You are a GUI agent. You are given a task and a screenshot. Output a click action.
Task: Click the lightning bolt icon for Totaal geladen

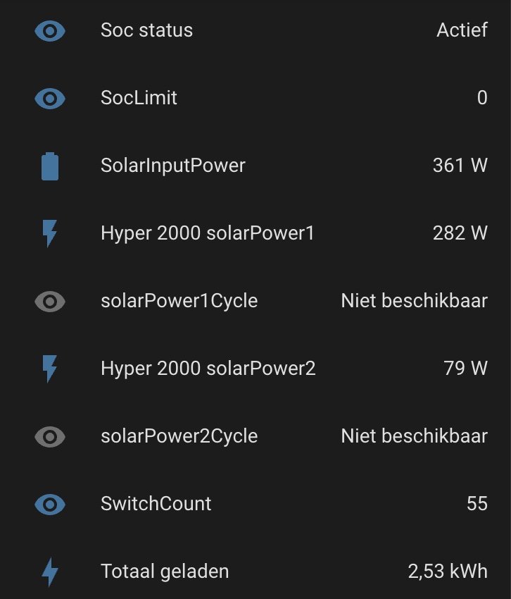point(50,572)
